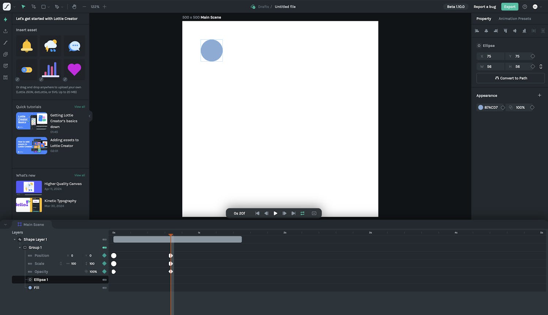
Task: Toggle the aspect ratio lock for size
Action: [541, 66]
